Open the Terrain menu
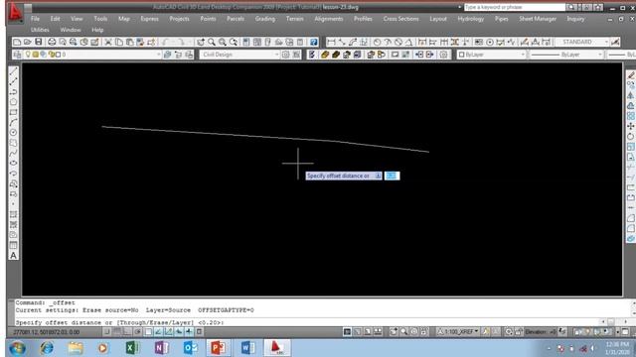The height and width of the screenshot is (357, 636). [295, 19]
